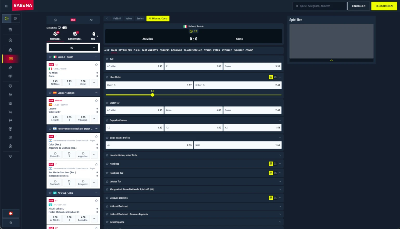Click the REGISTRIEREN button

tap(384, 6)
